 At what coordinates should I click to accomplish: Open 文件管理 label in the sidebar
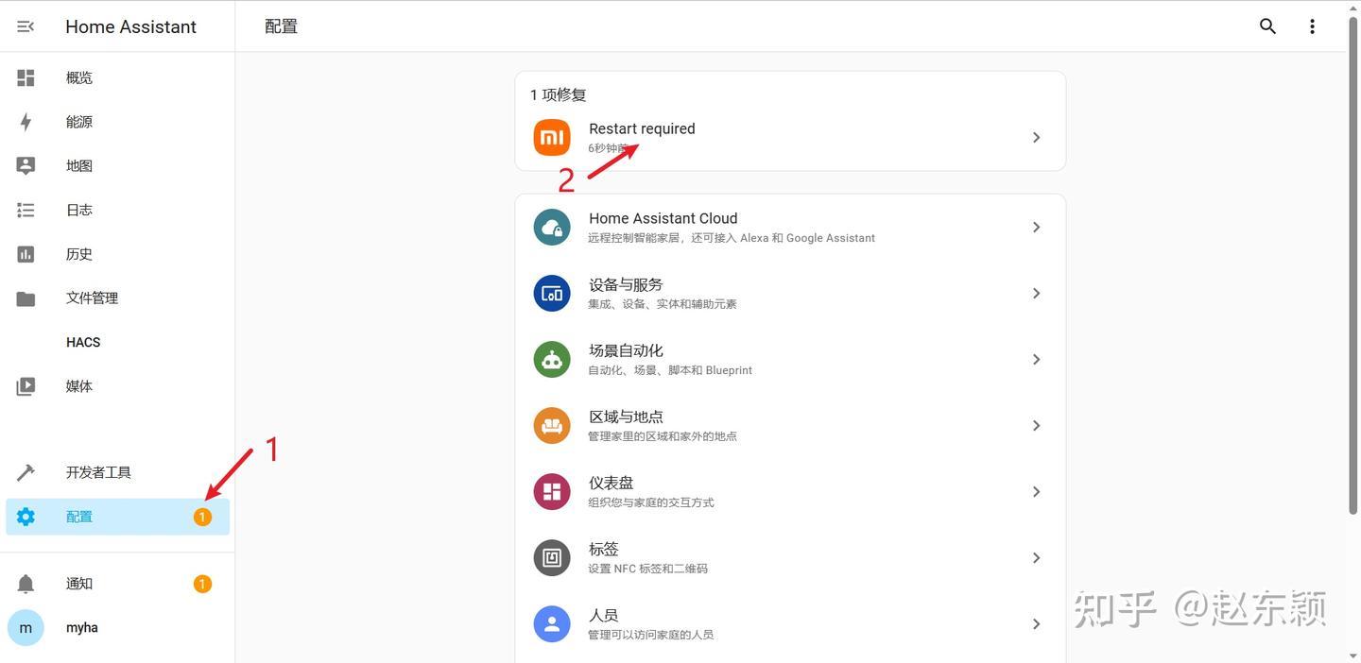[92, 298]
